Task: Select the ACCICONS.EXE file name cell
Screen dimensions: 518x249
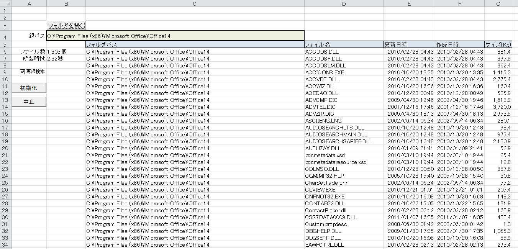Action: tap(344, 72)
